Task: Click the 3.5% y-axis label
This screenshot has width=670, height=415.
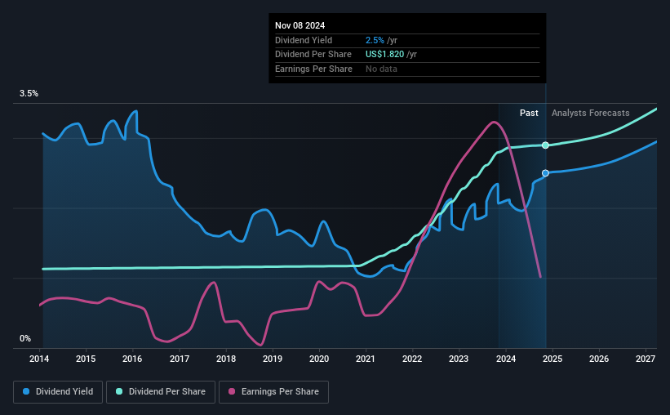Action: (x=29, y=94)
